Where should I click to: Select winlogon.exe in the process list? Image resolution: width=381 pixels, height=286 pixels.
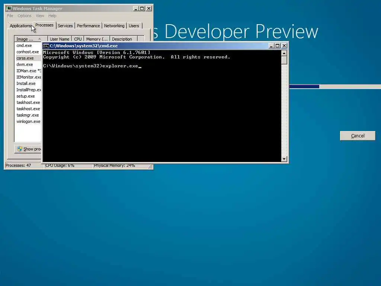[28, 121]
